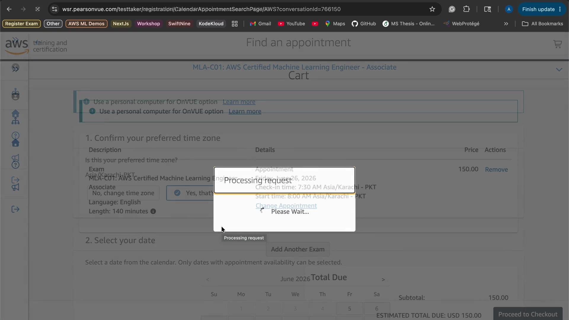
Task: Open the profile avatar A
Action: pyautogui.click(x=509, y=9)
